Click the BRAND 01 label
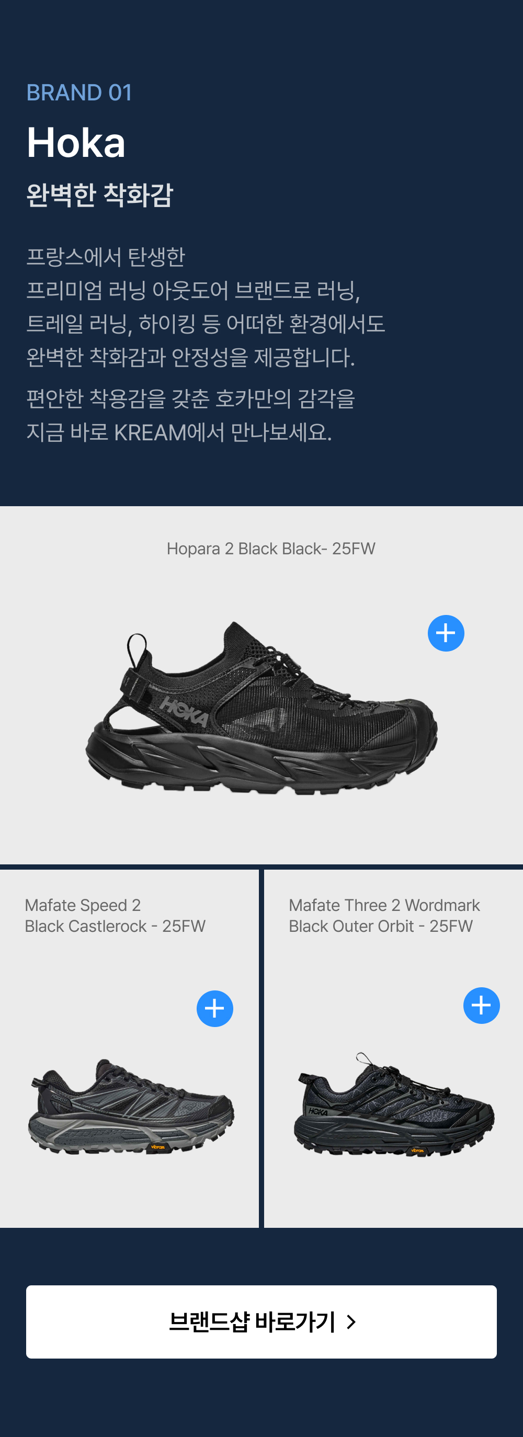Screen dimensions: 523x1437 click(x=79, y=93)
